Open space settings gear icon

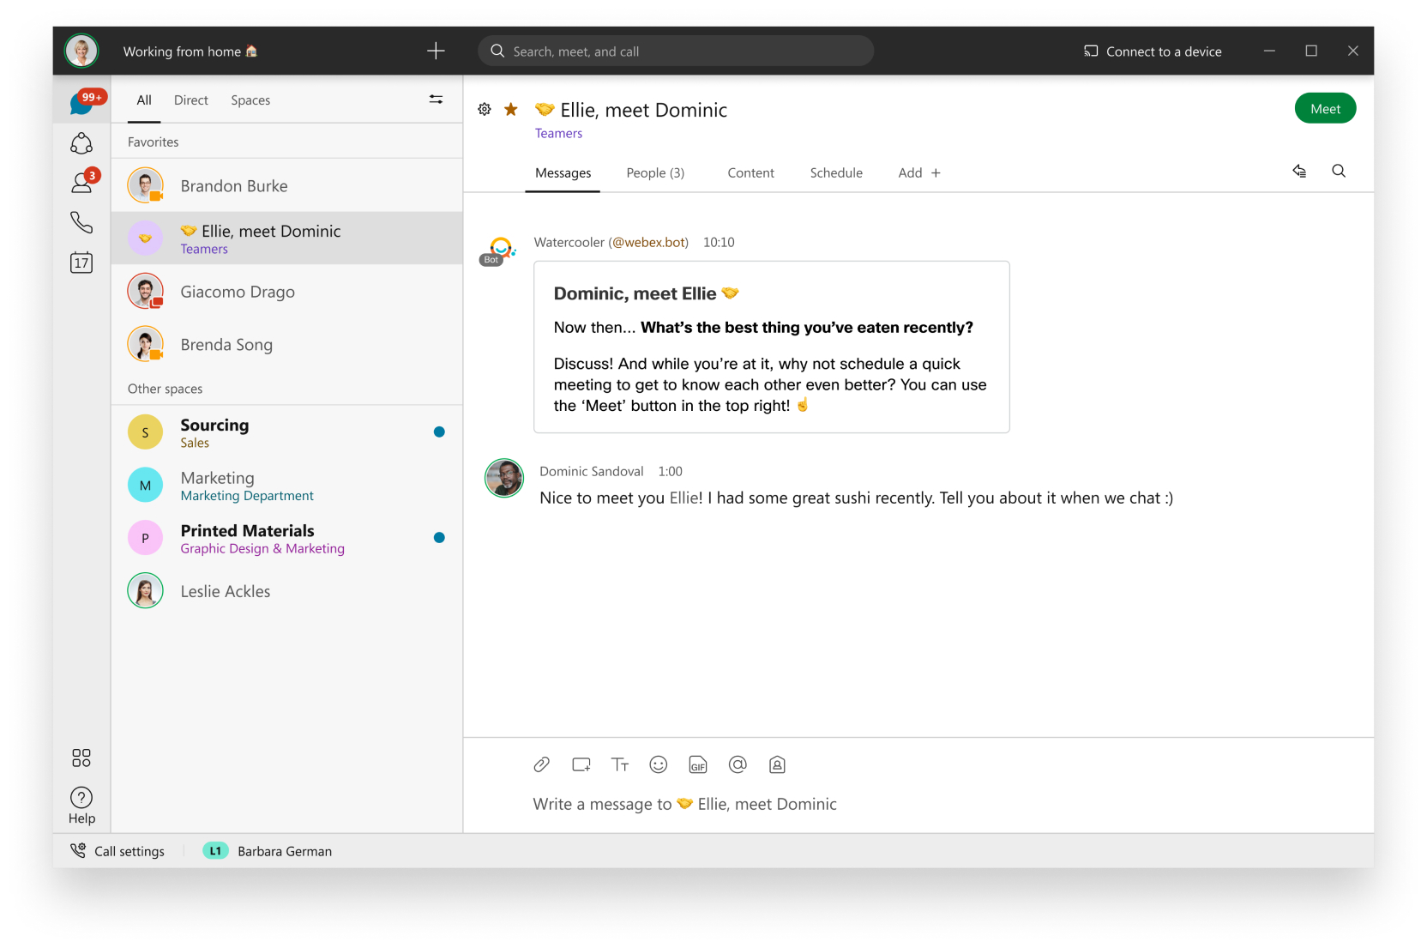point(485,109)
